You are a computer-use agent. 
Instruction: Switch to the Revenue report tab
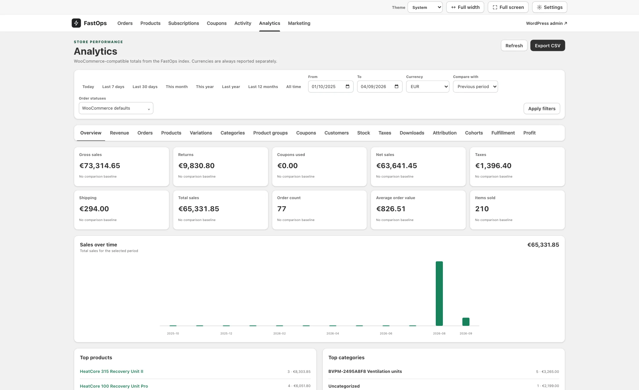tap(119, 133)
